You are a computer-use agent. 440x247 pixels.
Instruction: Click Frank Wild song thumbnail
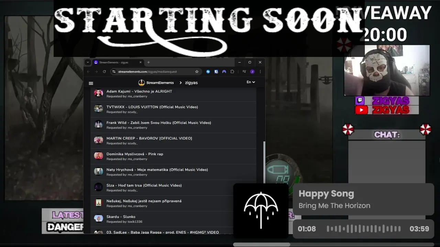point(99,124)
